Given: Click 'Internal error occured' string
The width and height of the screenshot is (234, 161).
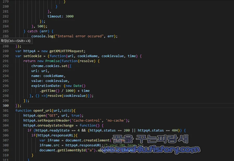Looking at the screenshot, I should pyautogui.click(x=79, y=36).
